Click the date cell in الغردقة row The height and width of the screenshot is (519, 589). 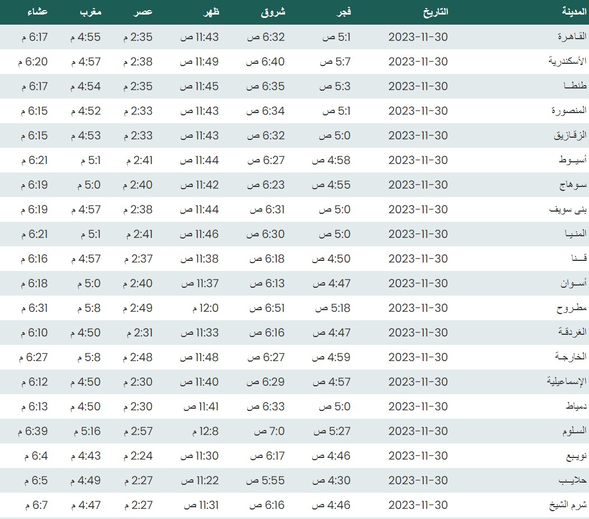418,333
